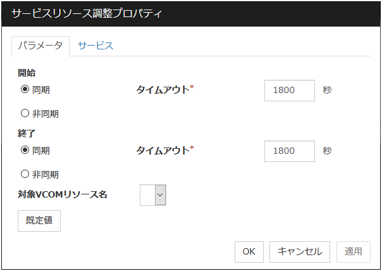Screen dimensions: 382x271
Task: Select 同期 radio under 終了
Action: coord(25,151)
